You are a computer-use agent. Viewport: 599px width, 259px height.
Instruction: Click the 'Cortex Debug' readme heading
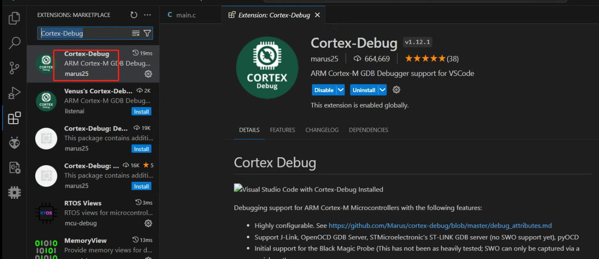[x=275, y=163]
